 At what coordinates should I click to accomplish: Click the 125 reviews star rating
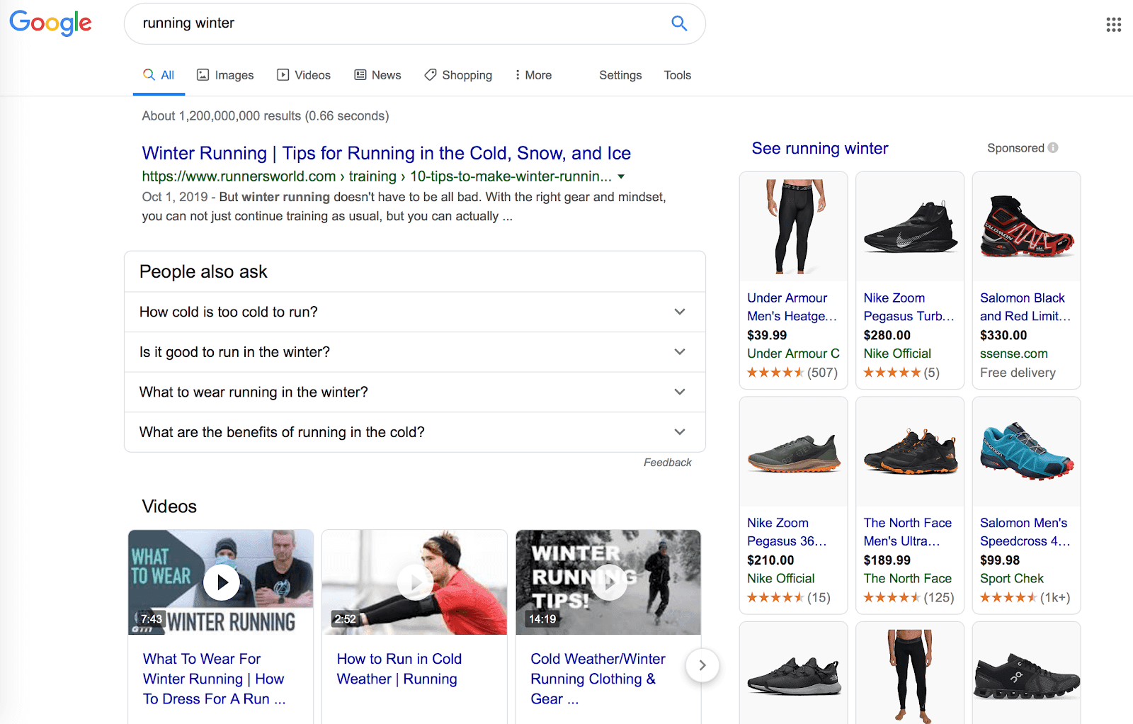point(909,597)
